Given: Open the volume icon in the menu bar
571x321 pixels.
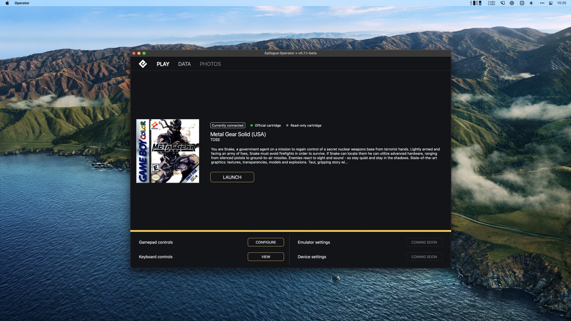Looking at the screenshot, I should pyautogui.click(x=531, y=3).
